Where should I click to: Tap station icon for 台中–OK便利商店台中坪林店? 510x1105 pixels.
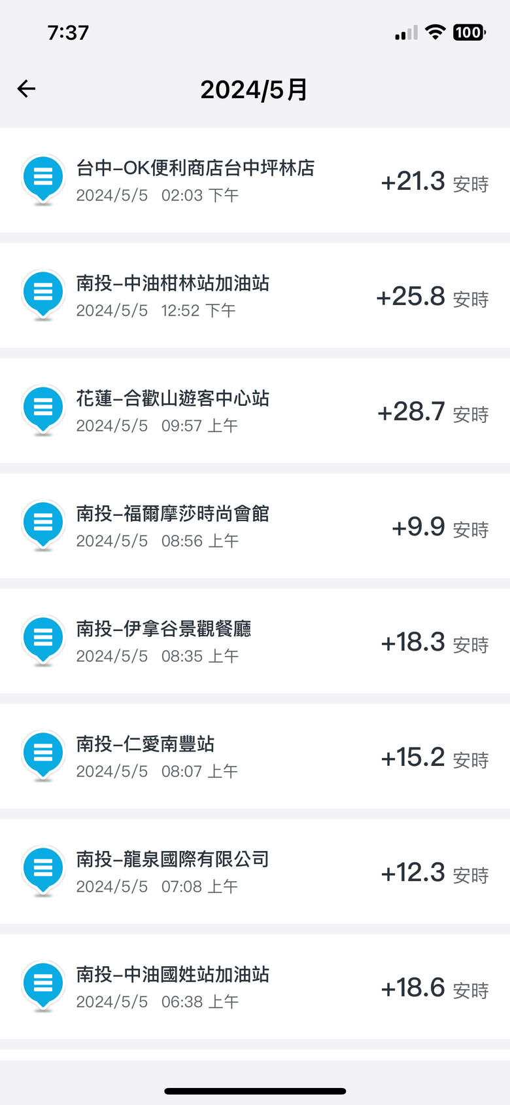(x=43, y=179)
